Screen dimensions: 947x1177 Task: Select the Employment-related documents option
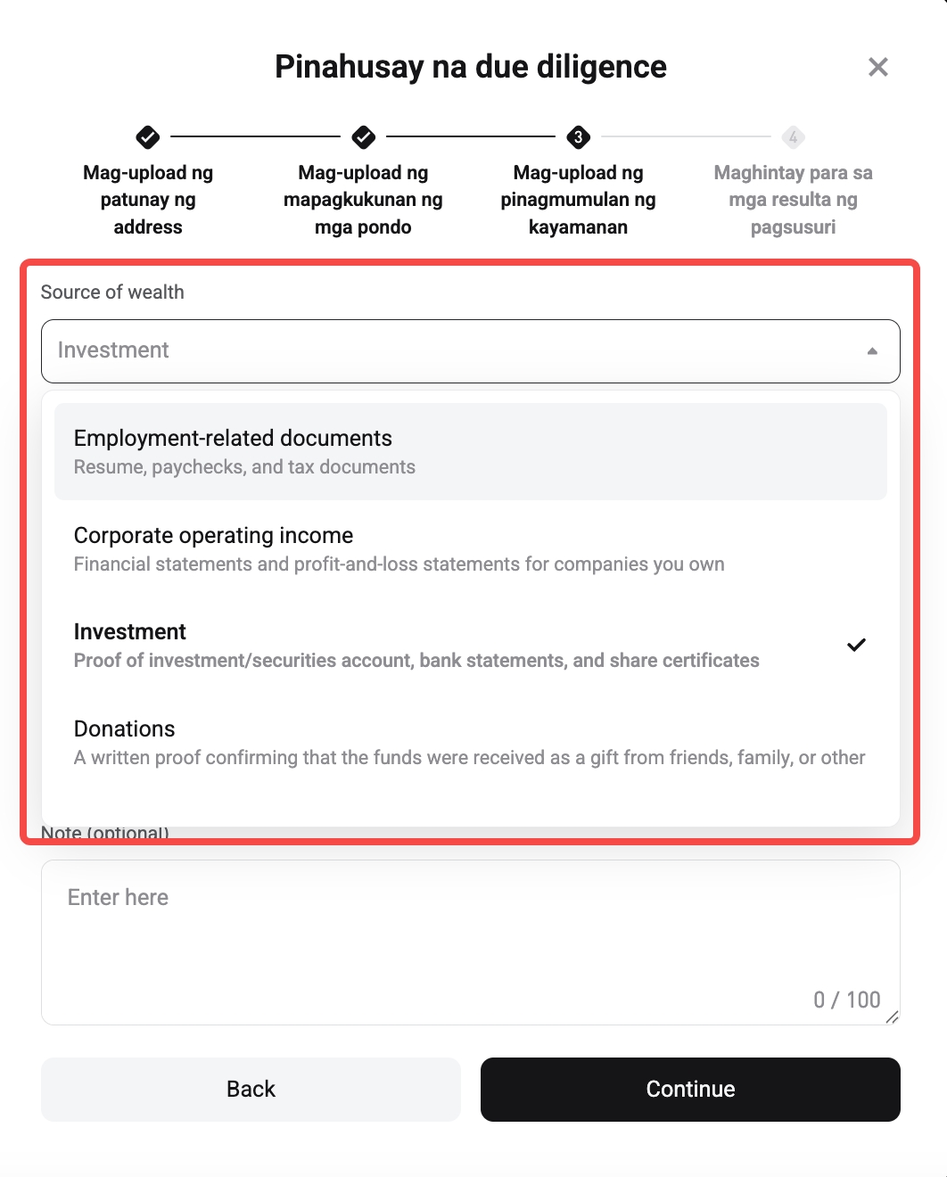tap(471, 450)
